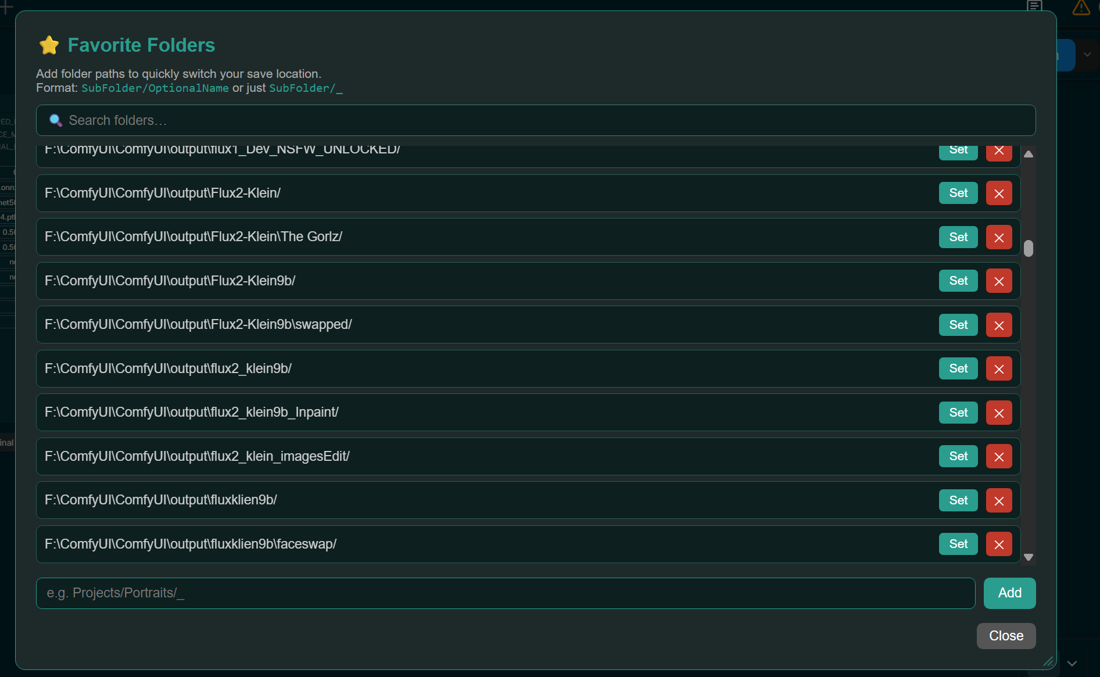Remove the fluxklien9b/ entry
Image resolution: width=1100 pixels, height=677 pixels.
(999, 500)
